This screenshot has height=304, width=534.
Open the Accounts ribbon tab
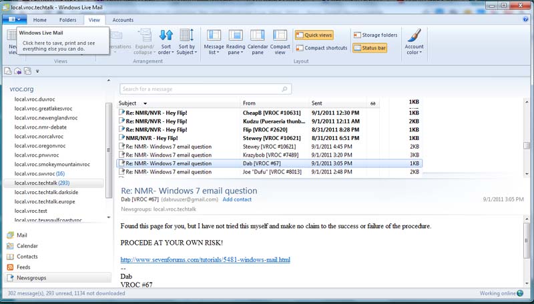coord(123,20)
